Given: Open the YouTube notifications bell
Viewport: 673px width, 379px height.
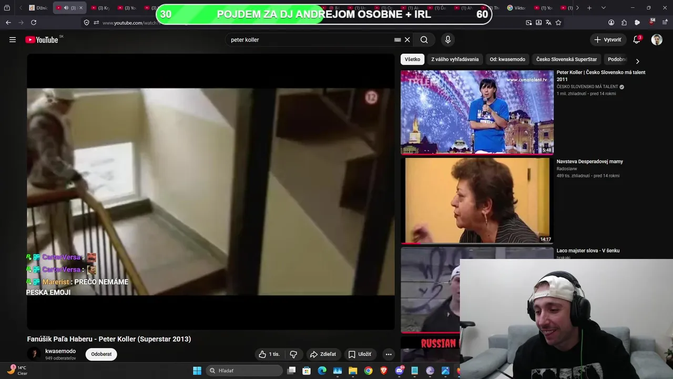Looking at the screenshot, I should 637,39.
